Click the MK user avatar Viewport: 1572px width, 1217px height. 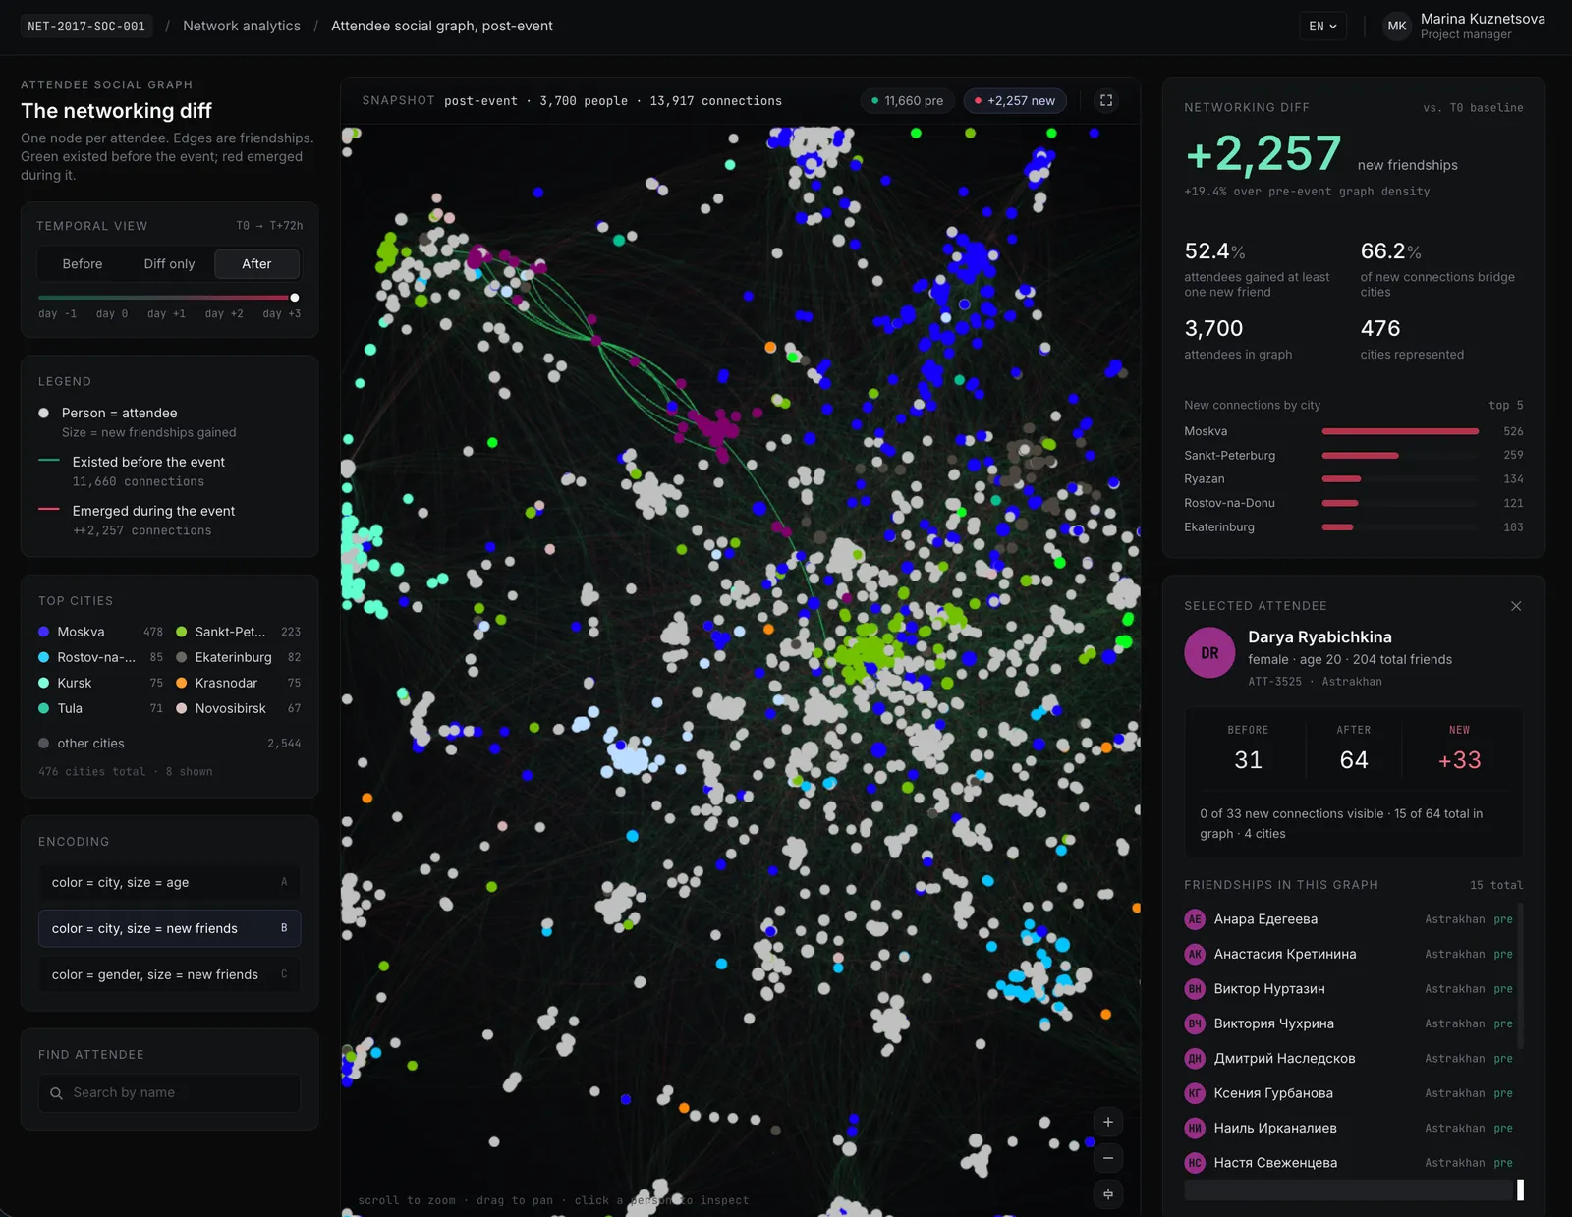(1397, 27)
